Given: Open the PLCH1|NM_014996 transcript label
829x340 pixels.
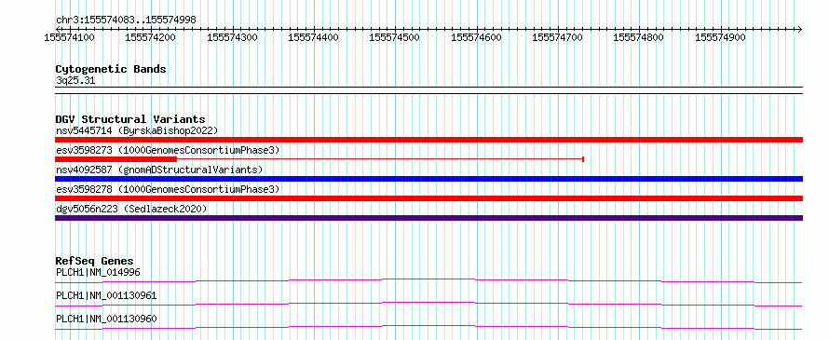Looking at the screenshot, I should pos(98,272).
